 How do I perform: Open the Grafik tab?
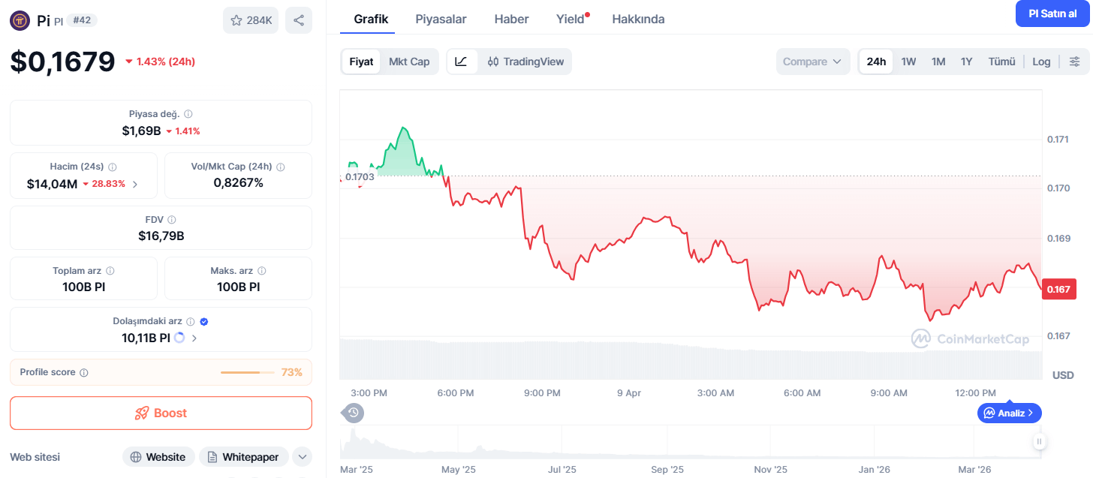pos(371,19)
